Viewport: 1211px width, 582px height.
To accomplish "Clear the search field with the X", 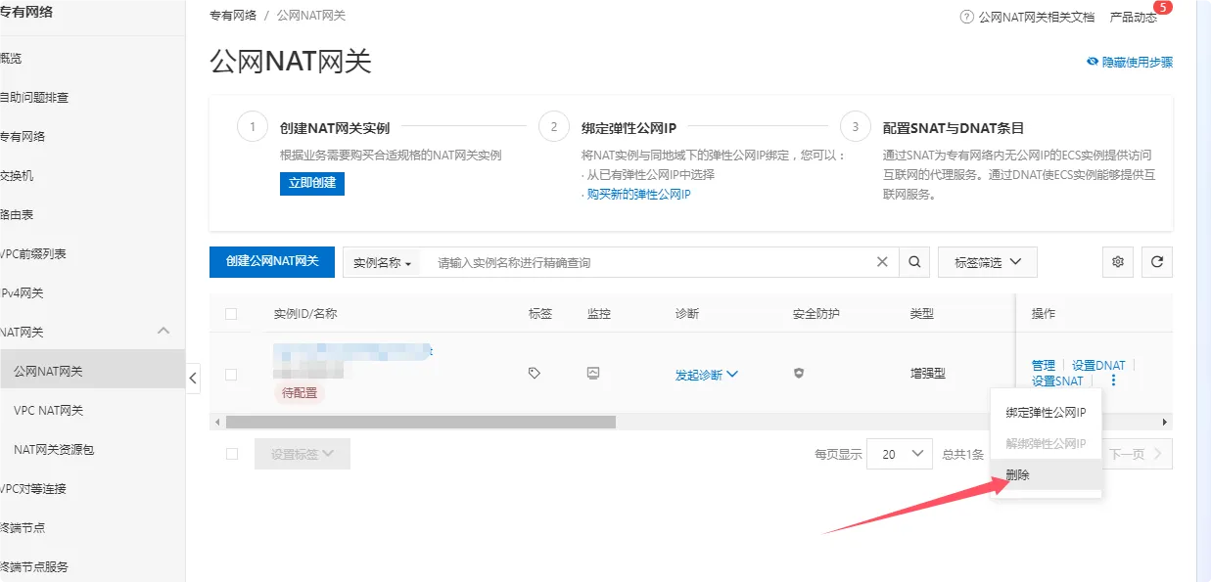I will [x=882, y=261].
